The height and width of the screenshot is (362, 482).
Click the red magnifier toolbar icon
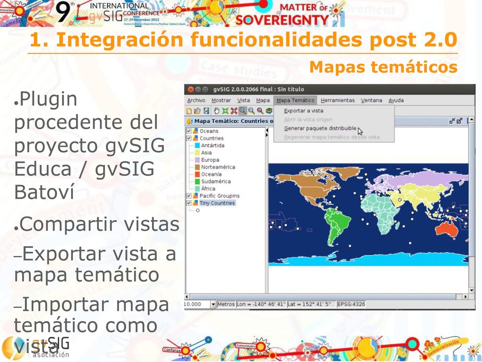[260, 111]
